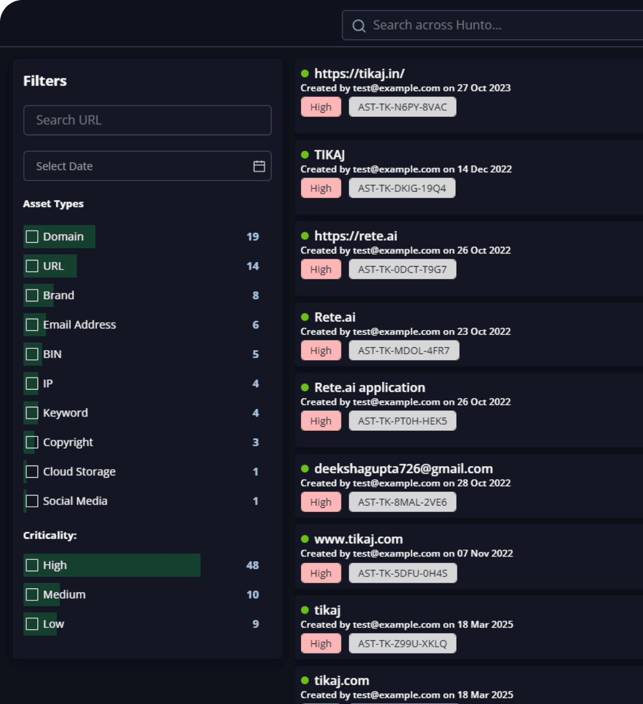Click asset ID tag AST-TK-DKIG-19Q4
The height and width of the screenshot is (704, 643).
402,188
